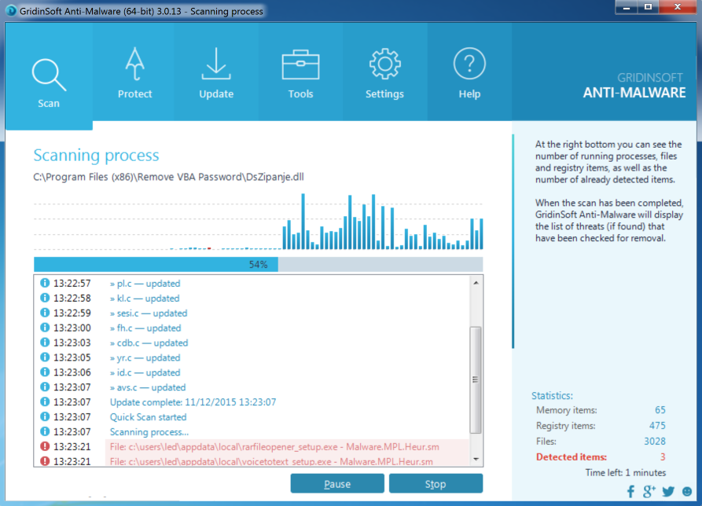Viewport: 702px width, 506px height.
Task: Click the 'Time left: 1 minutes' text
Action: (626, 472)
